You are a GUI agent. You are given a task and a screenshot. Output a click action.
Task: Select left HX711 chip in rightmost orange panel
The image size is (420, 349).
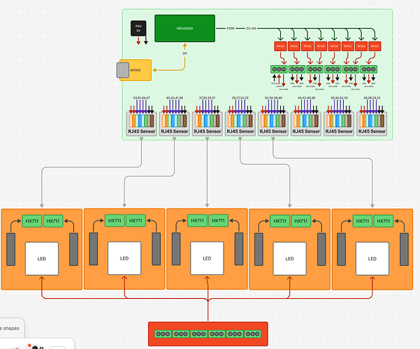point(363,221)
